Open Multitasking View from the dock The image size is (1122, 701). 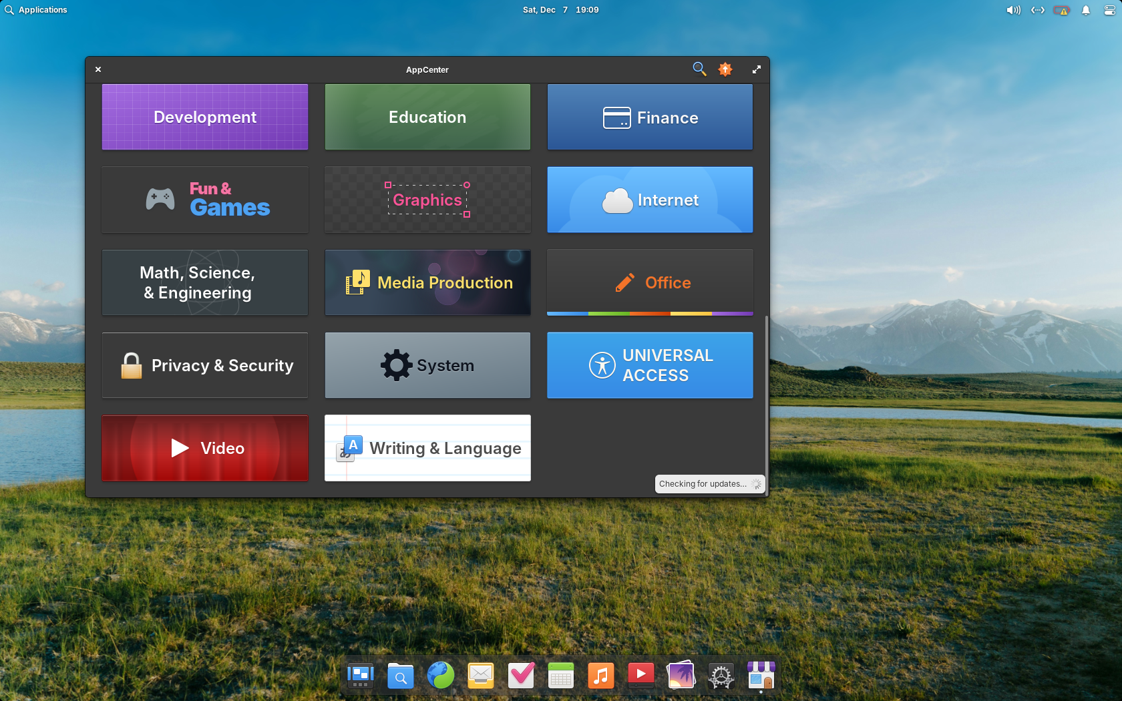point(361,676)
